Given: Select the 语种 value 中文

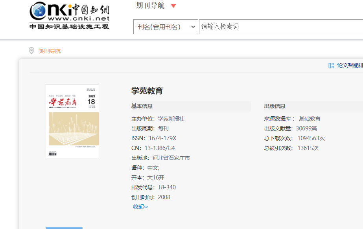Looking at the screenshot, I should tap(153, 168).
